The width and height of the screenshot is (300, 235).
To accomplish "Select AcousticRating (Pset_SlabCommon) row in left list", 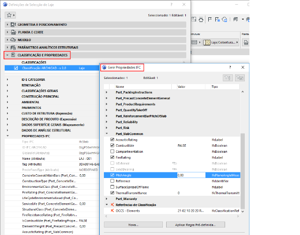I will pyautogui.click(x=52, y=232).
